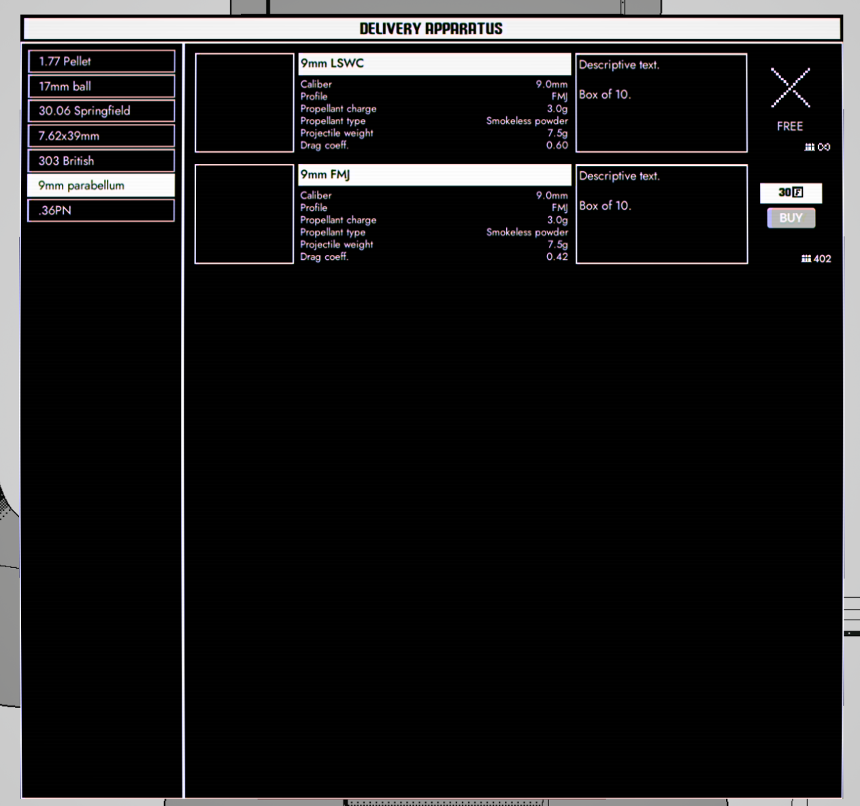860x806 pixels.
Task: Click the F currency icon in price box
Action: pos(798,192)
